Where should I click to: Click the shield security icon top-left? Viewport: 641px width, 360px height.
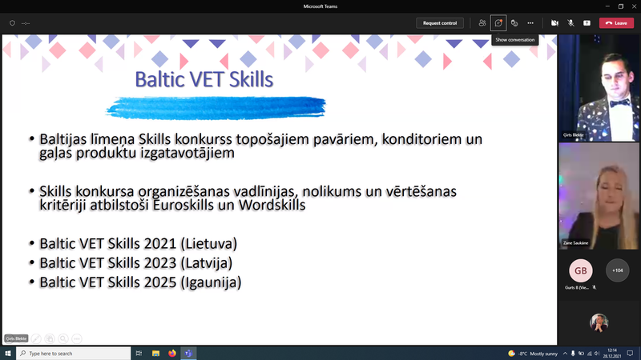click(12, 23)
